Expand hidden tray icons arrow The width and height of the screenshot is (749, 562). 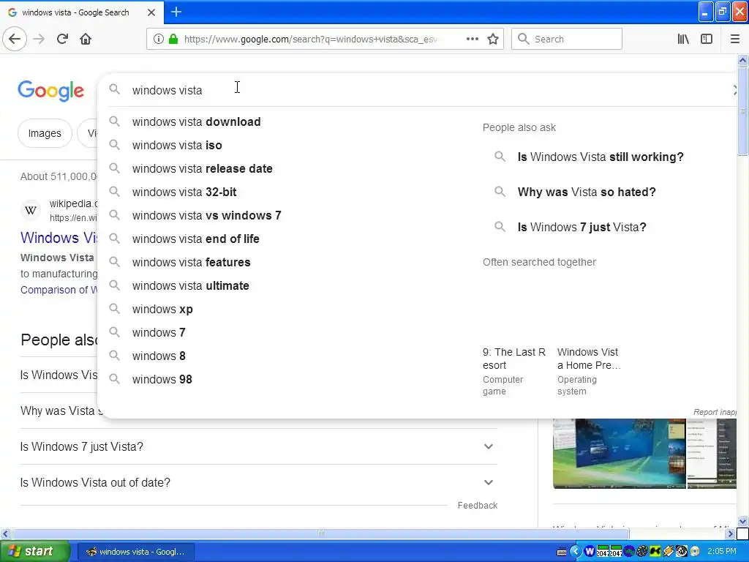[575, 552]
